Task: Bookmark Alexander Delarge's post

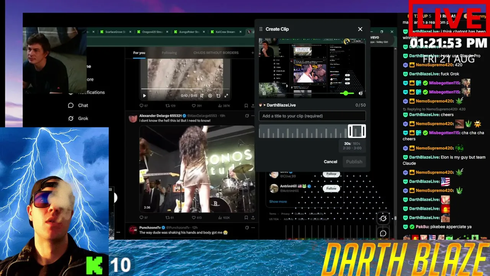Action: [x=247, y=218]
